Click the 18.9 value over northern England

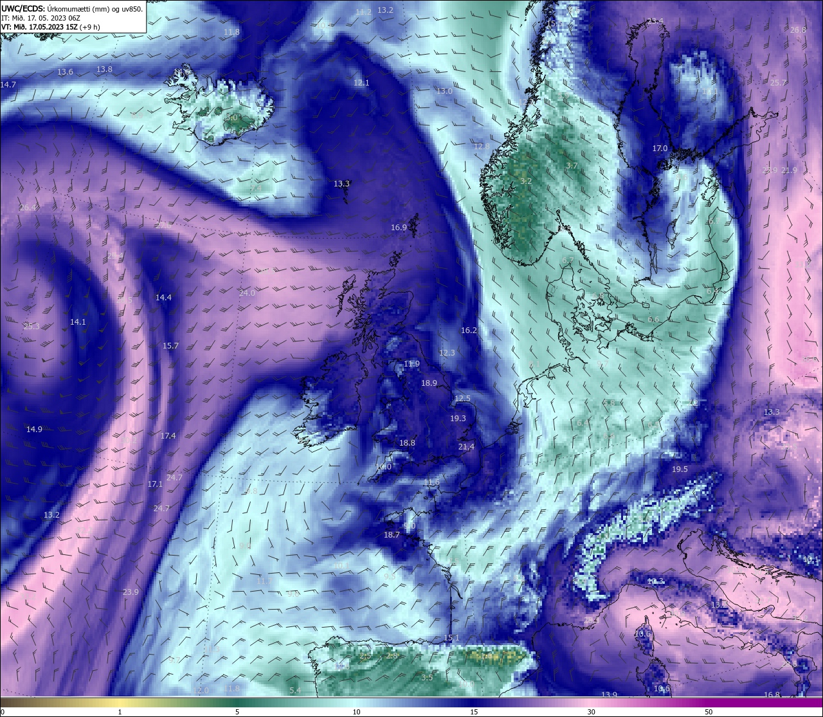429,383
